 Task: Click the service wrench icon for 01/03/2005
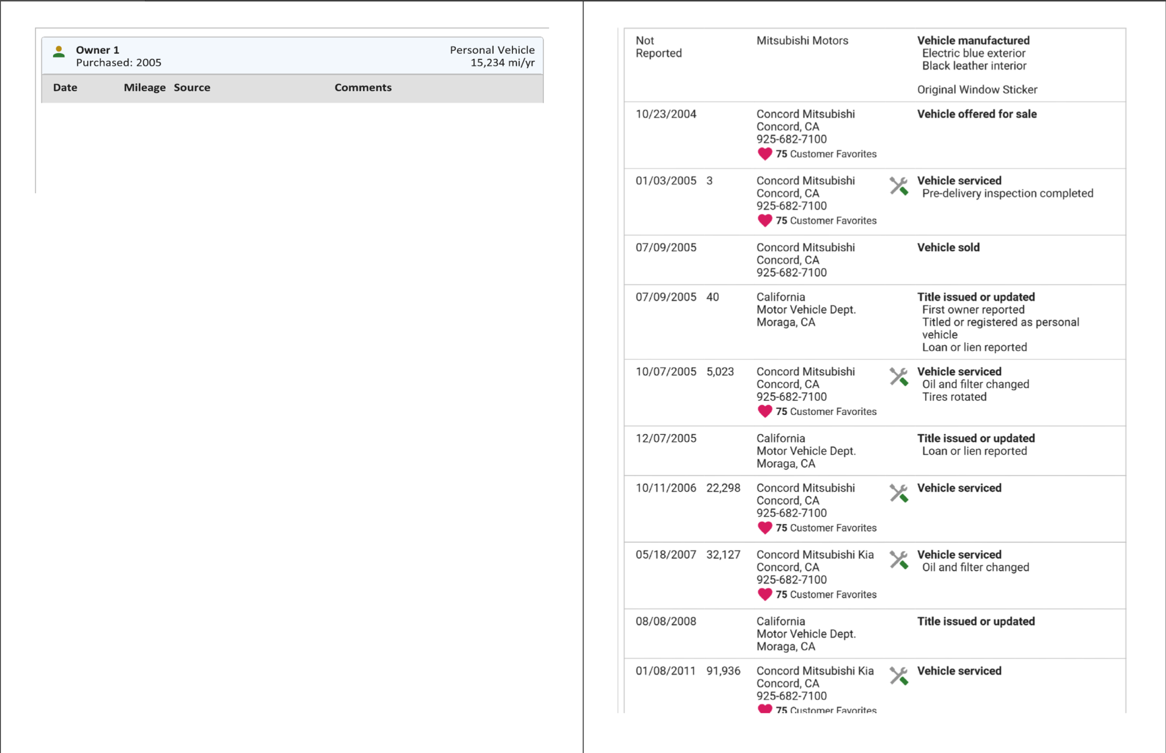899,186
